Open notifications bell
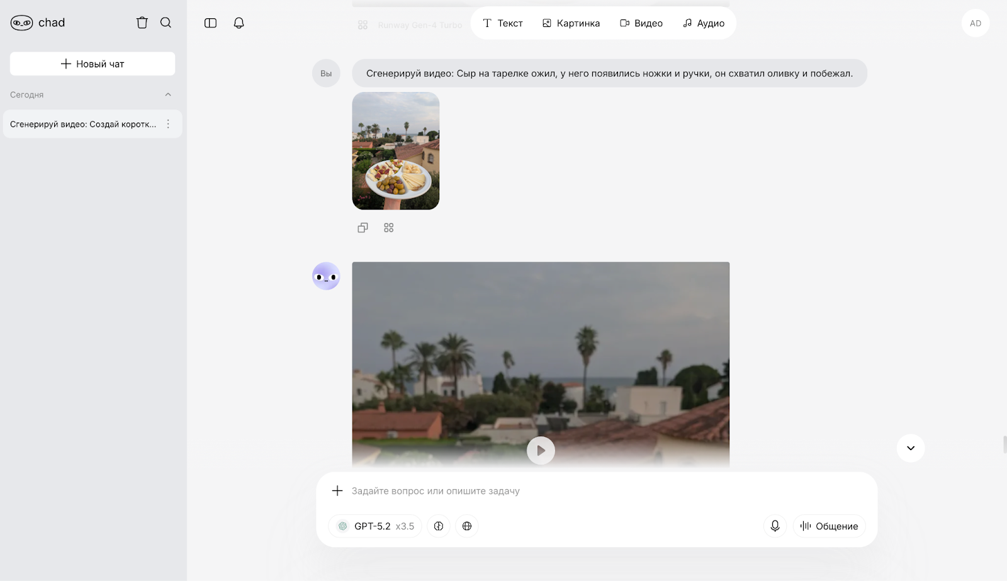Screen dimensions: 1007x581 [x=239, y=23]
